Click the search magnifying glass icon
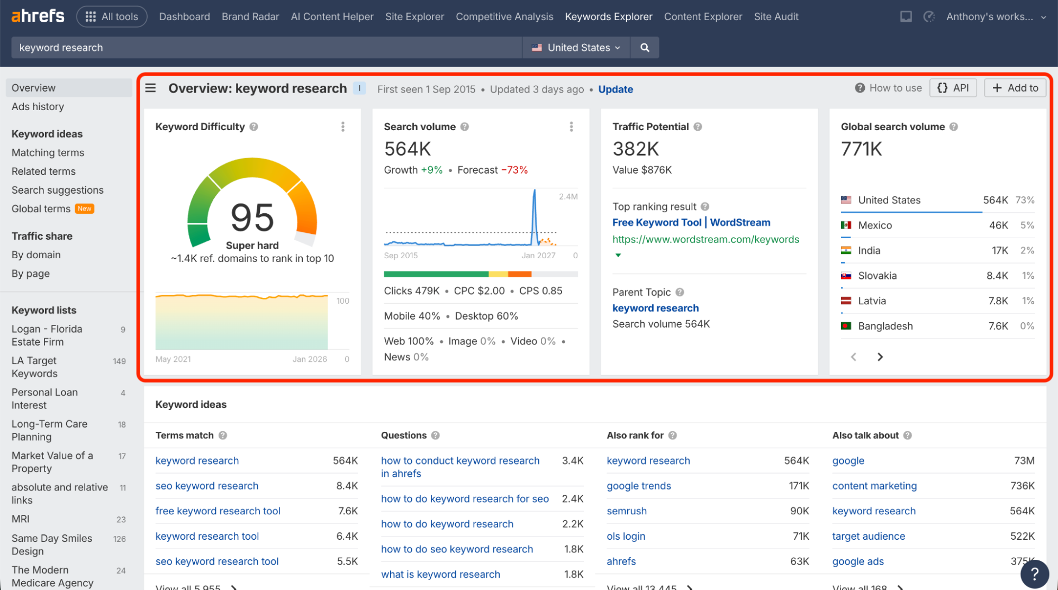The height and width of the screenshot is (590, 1058). [x=644, y=47]
